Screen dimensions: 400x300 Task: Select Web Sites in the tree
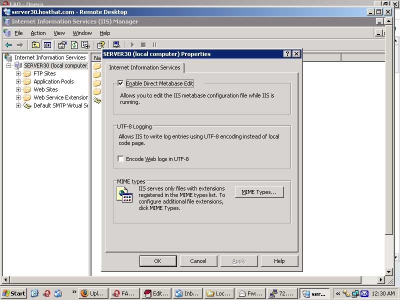point(45,89)
